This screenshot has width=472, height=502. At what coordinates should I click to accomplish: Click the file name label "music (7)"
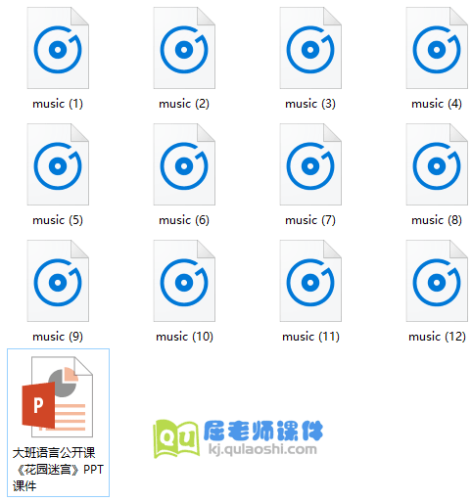pos(310,220)
